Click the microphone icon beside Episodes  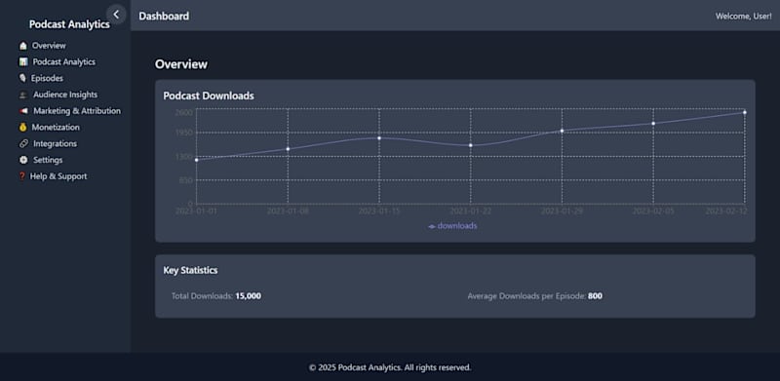tap(22, 79)
